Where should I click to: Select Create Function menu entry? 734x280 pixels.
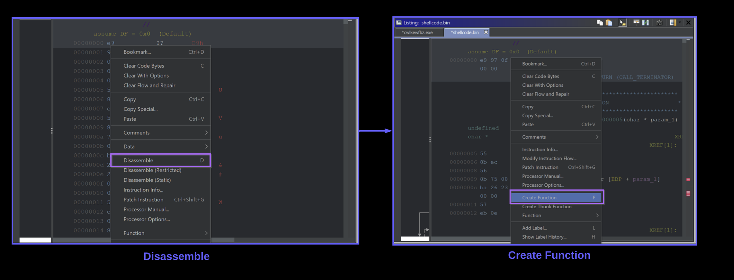point(556,198)
